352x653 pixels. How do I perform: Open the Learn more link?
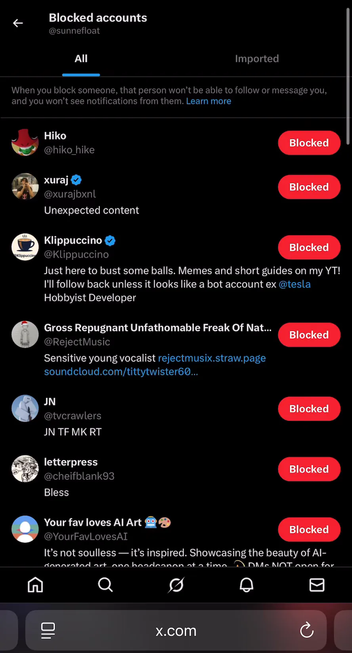click(x=209, y=101)
